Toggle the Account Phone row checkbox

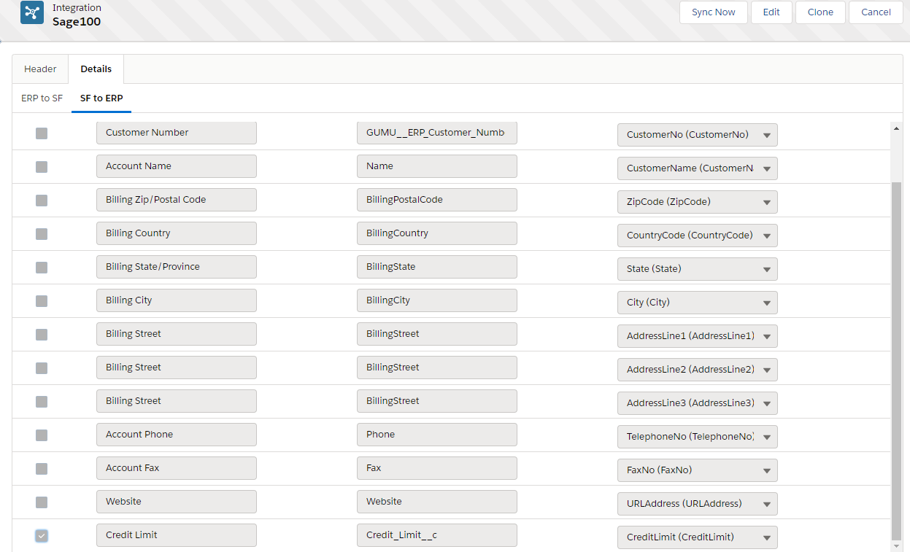tap(42, 435)
